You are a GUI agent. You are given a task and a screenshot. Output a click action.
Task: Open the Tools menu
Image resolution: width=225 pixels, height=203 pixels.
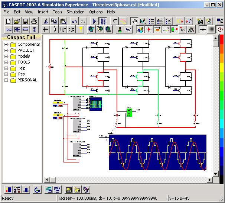tap(58, 12)
